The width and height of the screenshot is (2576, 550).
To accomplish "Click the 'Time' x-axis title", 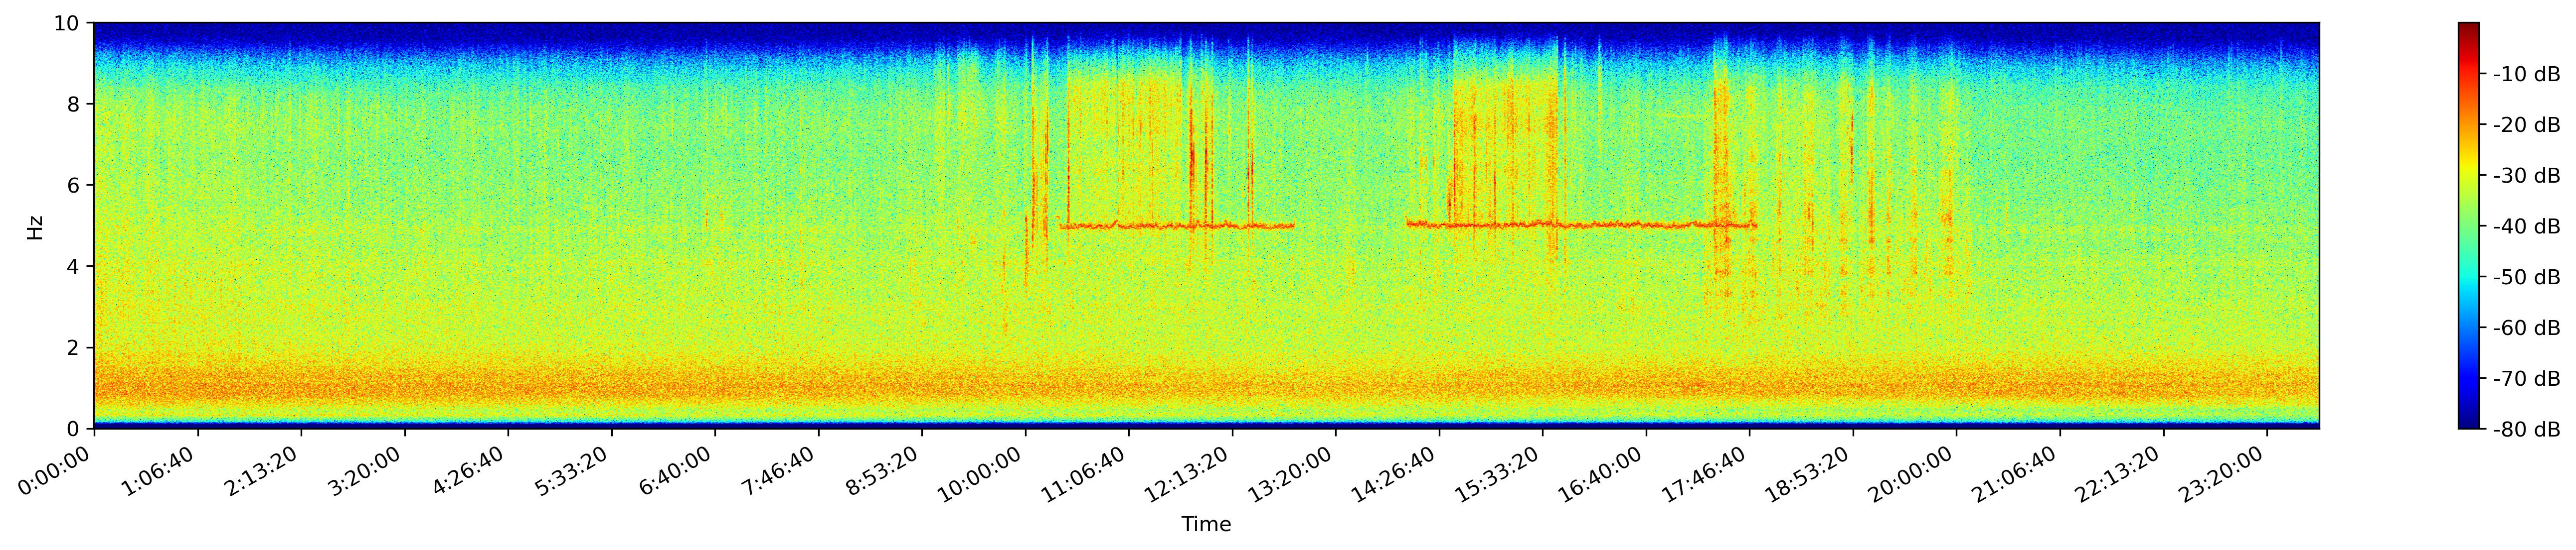I will (1206, 525).
